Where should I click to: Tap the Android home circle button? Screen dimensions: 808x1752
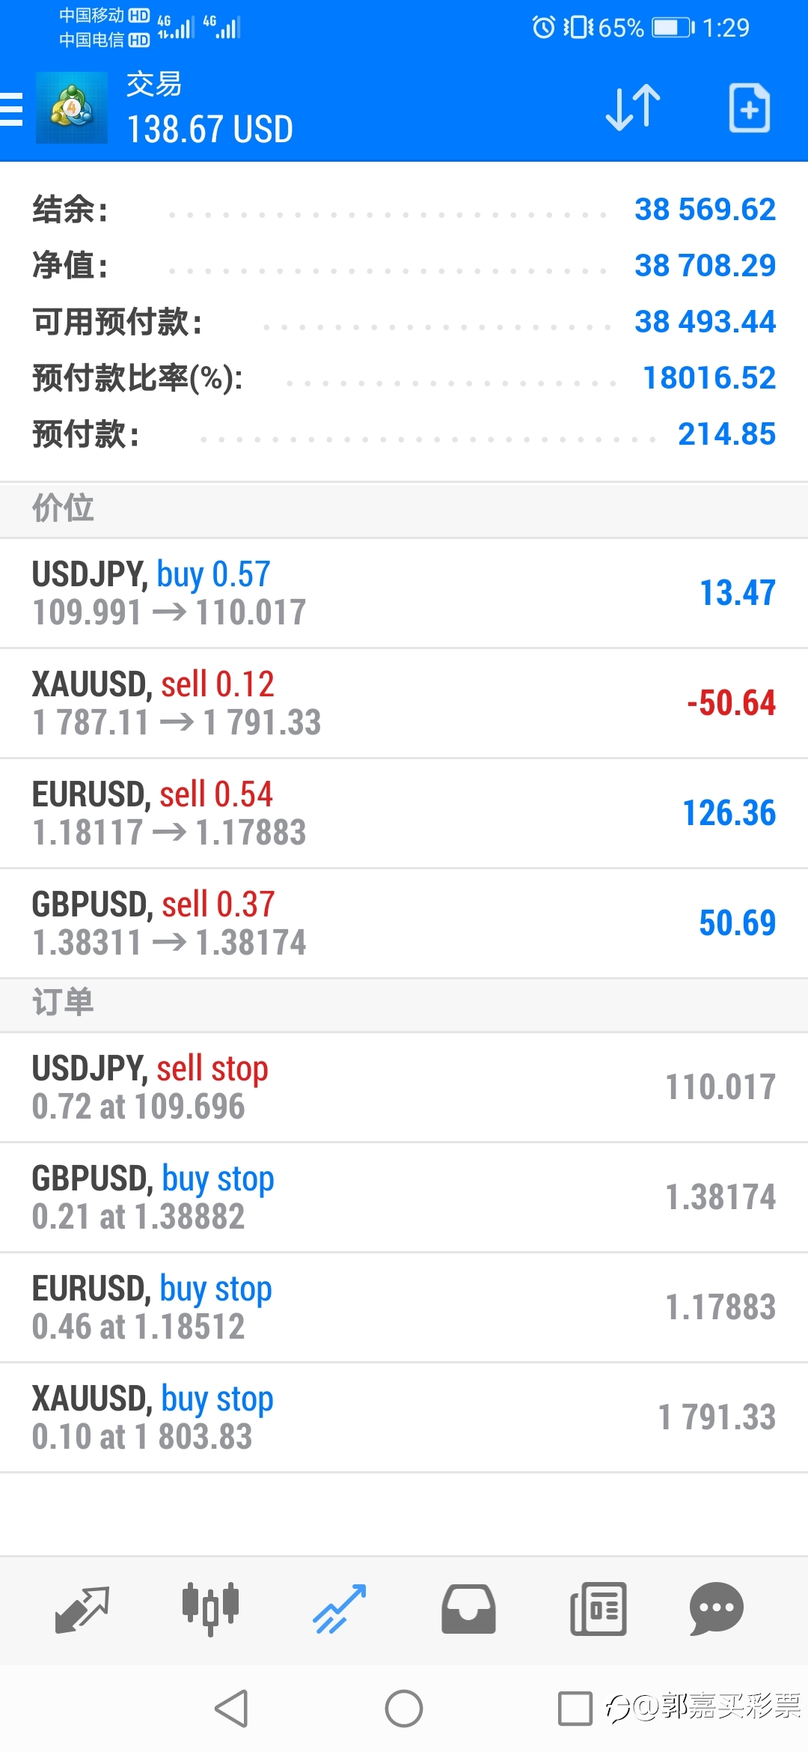click(404, 1709)
